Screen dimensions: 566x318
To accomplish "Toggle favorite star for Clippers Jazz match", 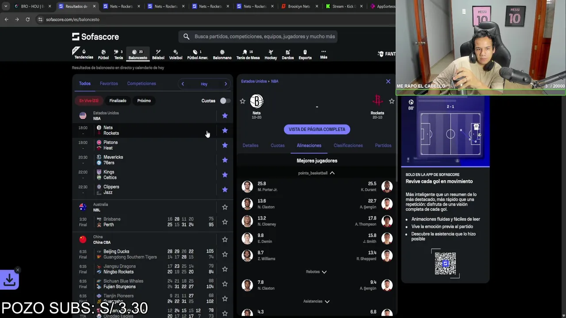I will click(225, 189).
